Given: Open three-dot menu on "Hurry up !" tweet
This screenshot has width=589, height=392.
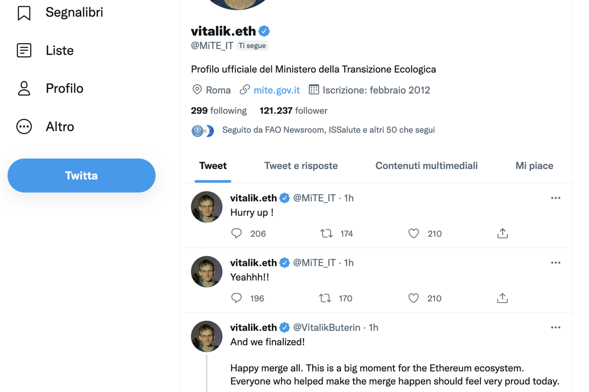Looking at the screenshot, I should coord(555,198).
